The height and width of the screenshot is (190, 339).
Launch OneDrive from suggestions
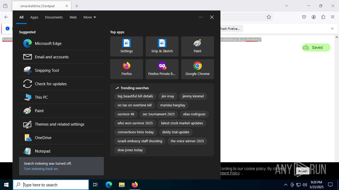[61, 137]
